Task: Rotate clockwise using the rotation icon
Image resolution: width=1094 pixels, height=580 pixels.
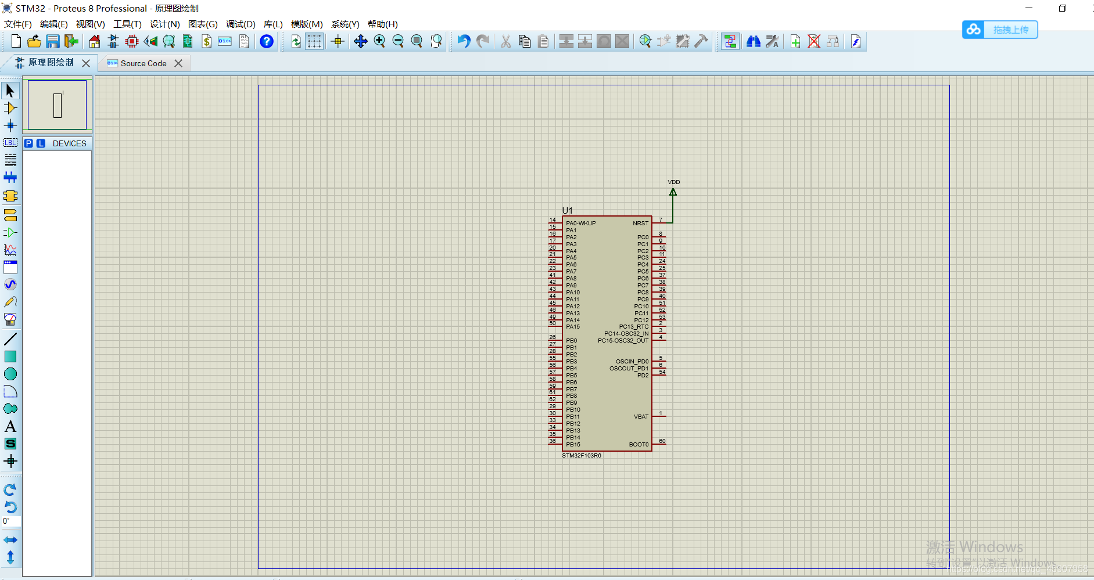Action: pyautogui.click(x=10, y=489)
